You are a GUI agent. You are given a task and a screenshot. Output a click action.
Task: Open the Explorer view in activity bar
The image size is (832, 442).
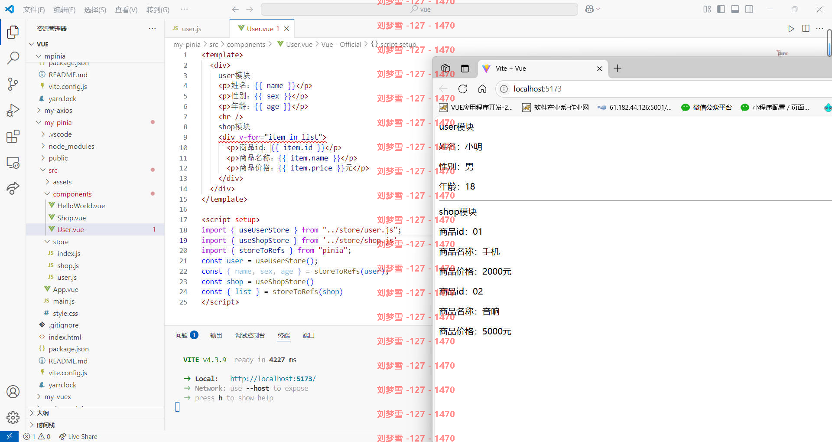[13, 32]
